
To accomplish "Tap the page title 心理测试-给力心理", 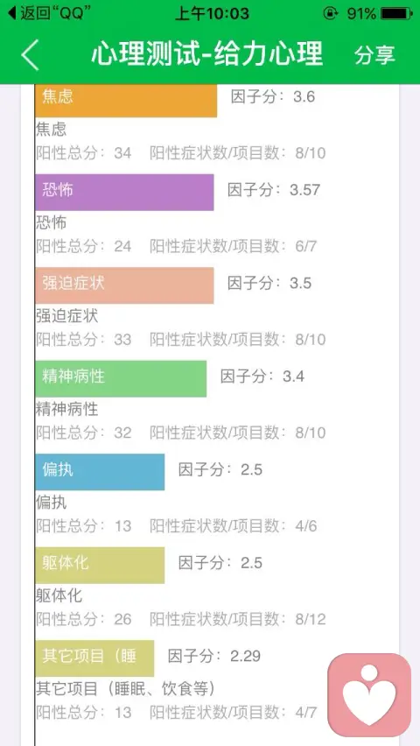I will click(x=206, y=53).
